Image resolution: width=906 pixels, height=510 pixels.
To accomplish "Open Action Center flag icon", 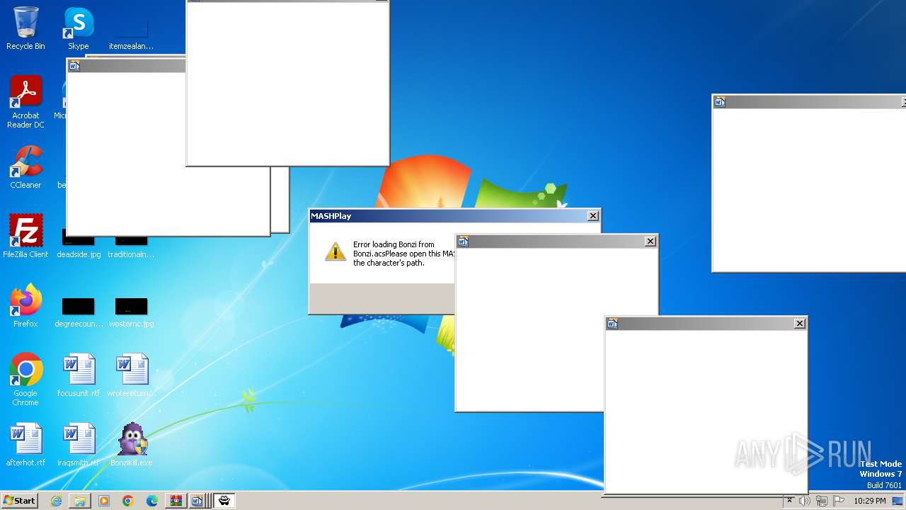I will tap(839, 501).
